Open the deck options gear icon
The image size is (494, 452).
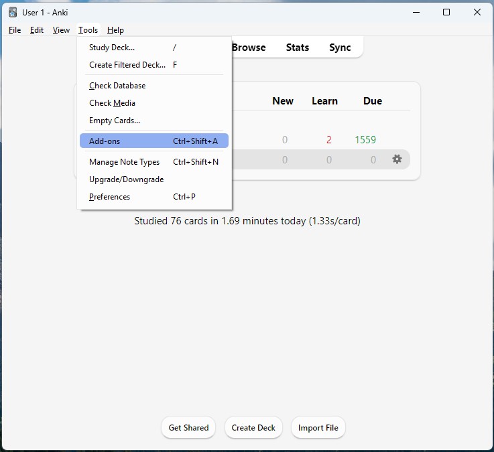[x=397, y=159]
